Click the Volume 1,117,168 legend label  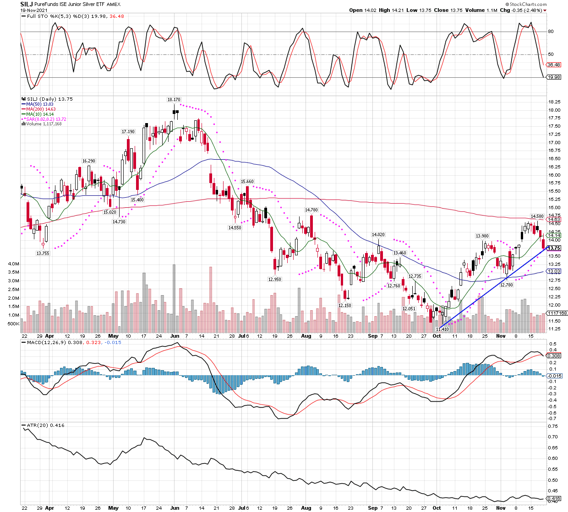tap(44, 124)
